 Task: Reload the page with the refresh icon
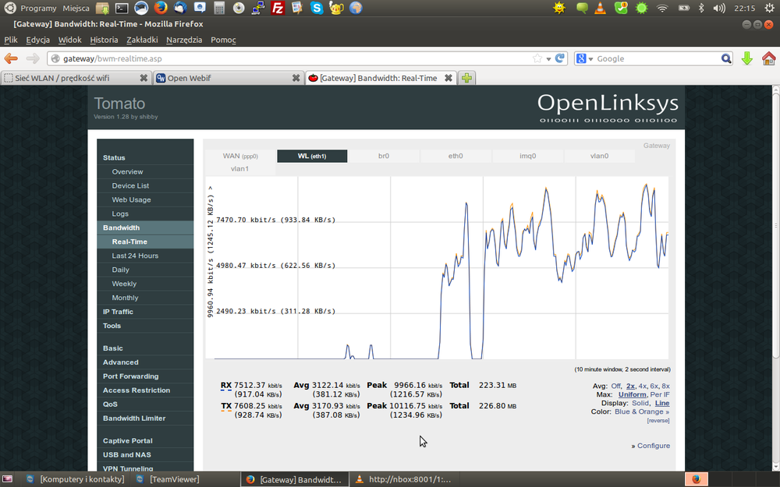[560, 58]
